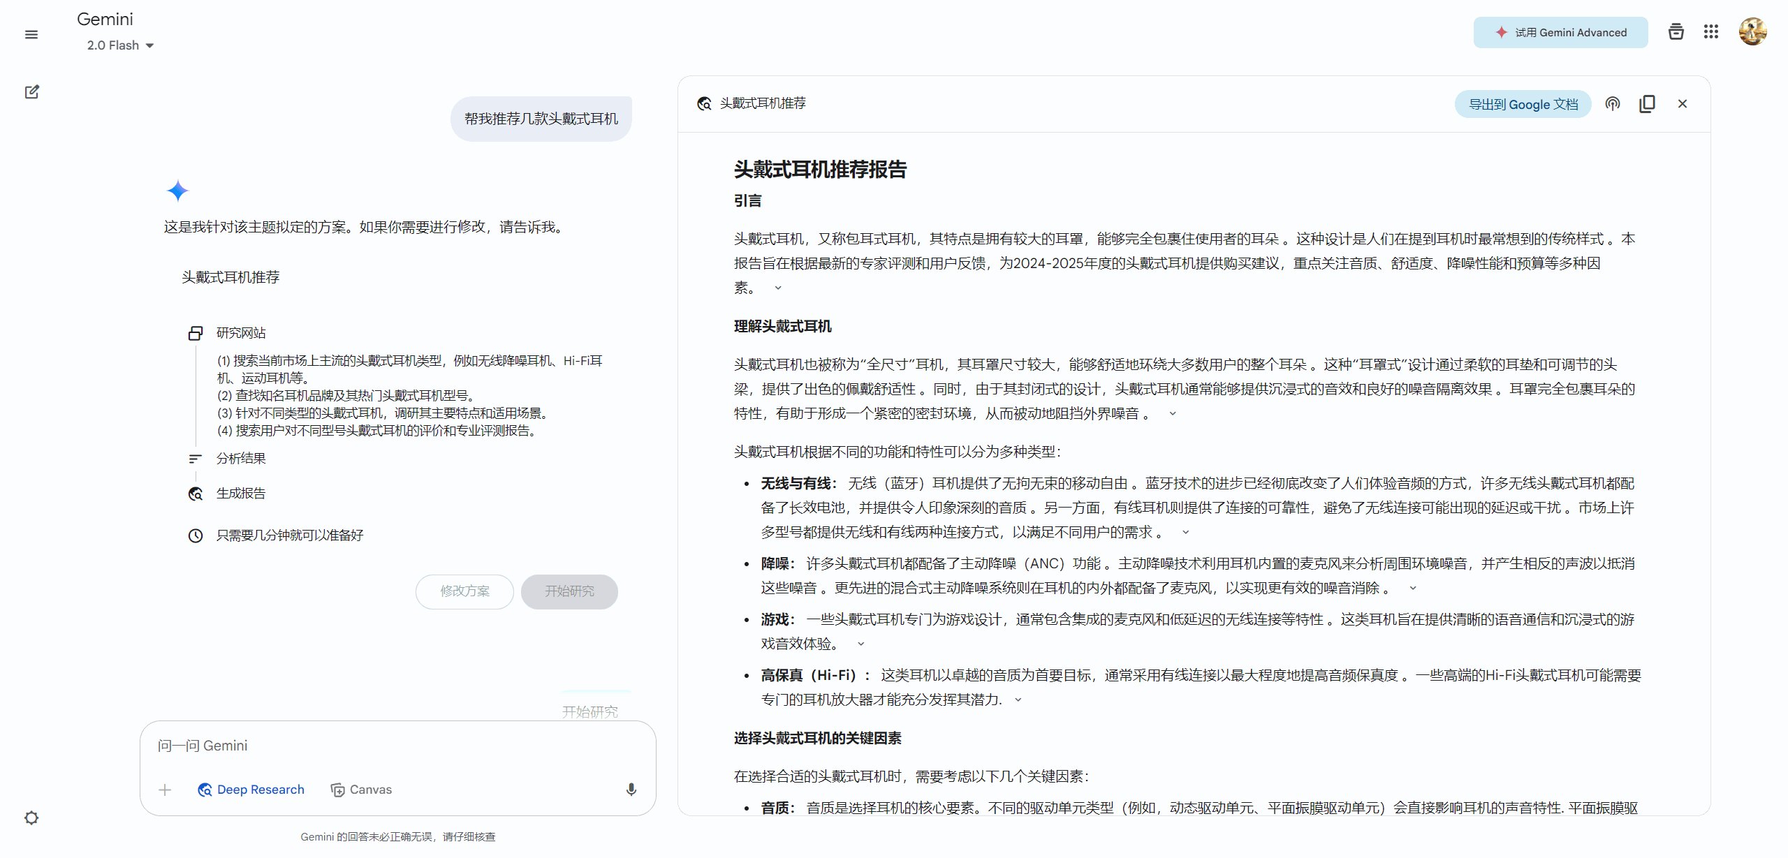Copy the report with the copy icon

click(1647, 104)
